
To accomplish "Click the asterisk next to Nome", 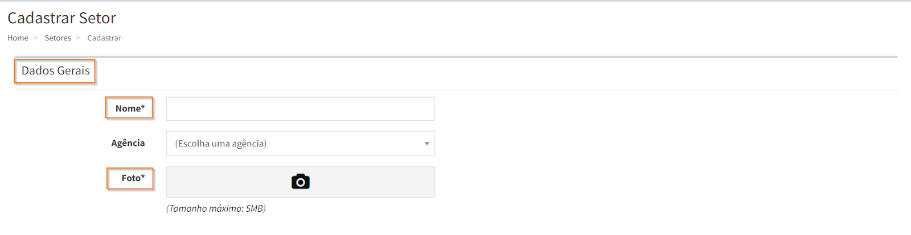I will [x=143, y=107].
